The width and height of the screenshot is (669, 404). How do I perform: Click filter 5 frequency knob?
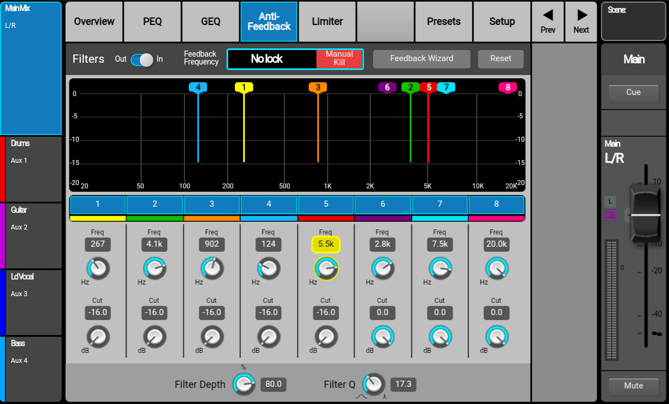pyautogui.click(x=326, y=269)
